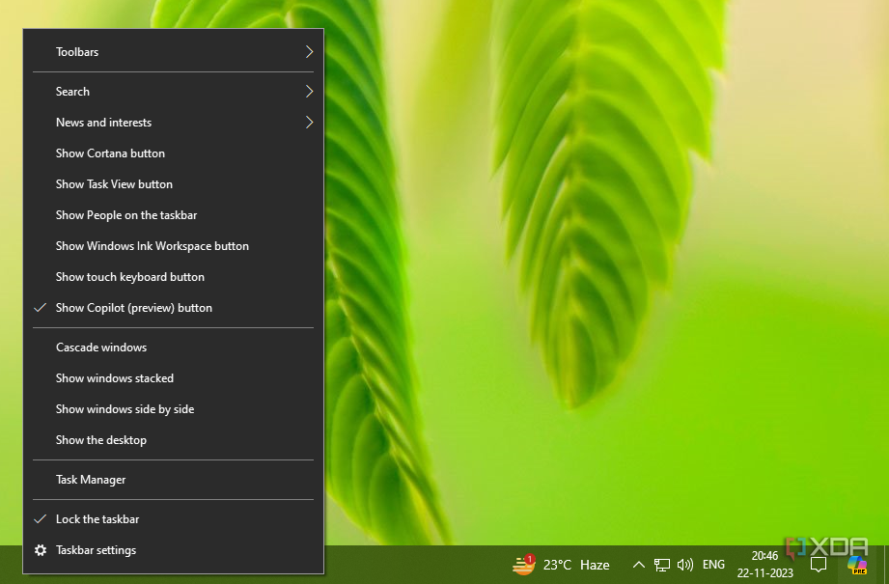Click the volume speaker tray icon
This screenshot has width=889, height=584.
[x=685, y=565]
